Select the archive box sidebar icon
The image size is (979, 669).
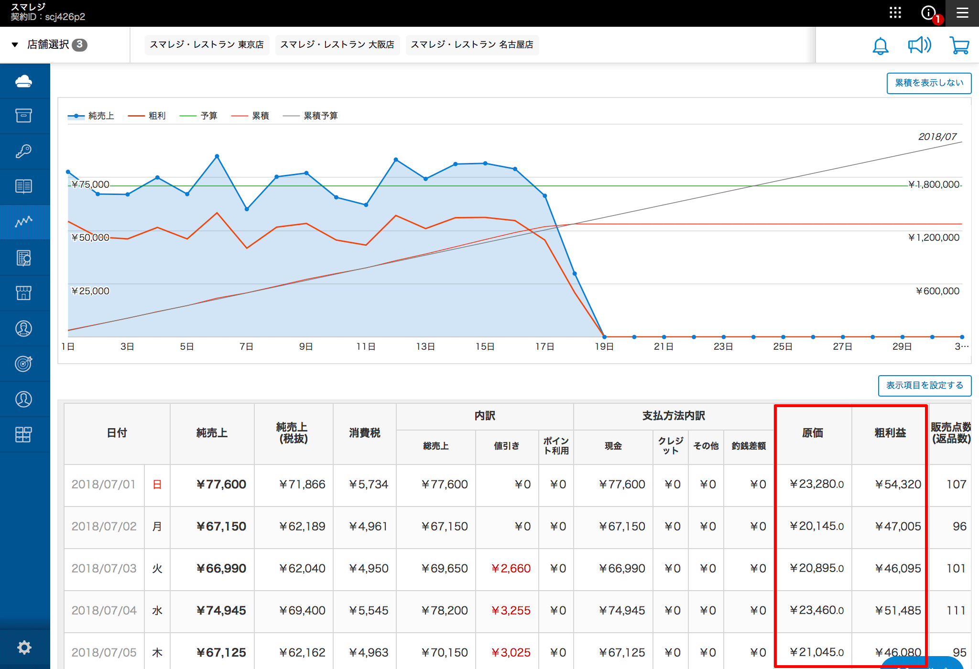pos(24,116)
